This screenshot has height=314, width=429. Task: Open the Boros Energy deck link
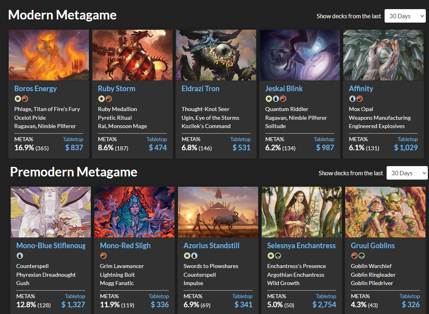[x=36, y=89]
